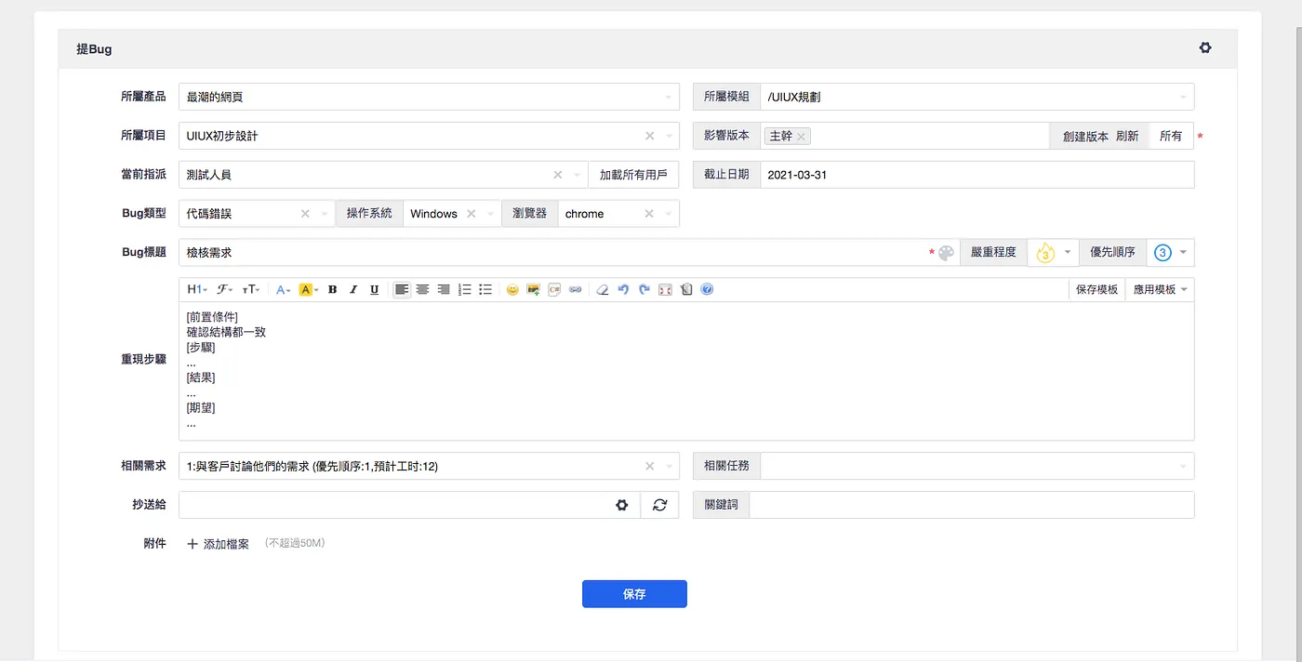Open the form settings gear icon
This screenshot has width=1302, height=662.
click(x=1205, y=48)
